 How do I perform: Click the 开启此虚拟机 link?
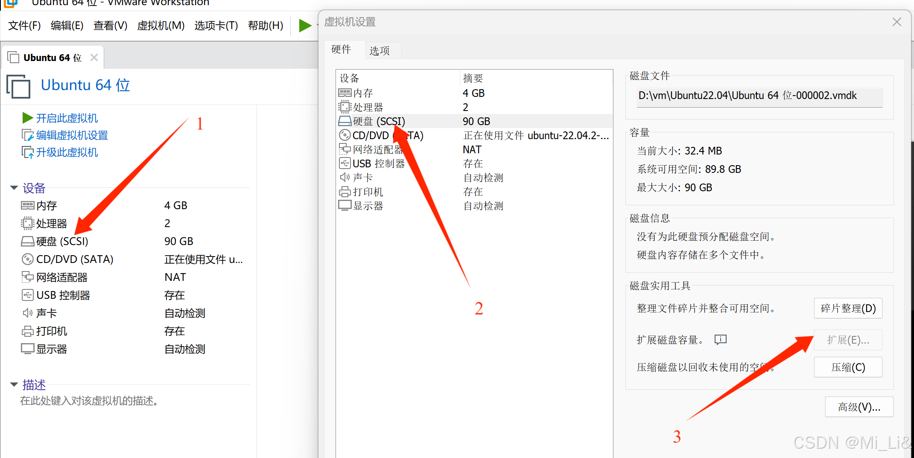pyautogui.click(x=67, y=118)
